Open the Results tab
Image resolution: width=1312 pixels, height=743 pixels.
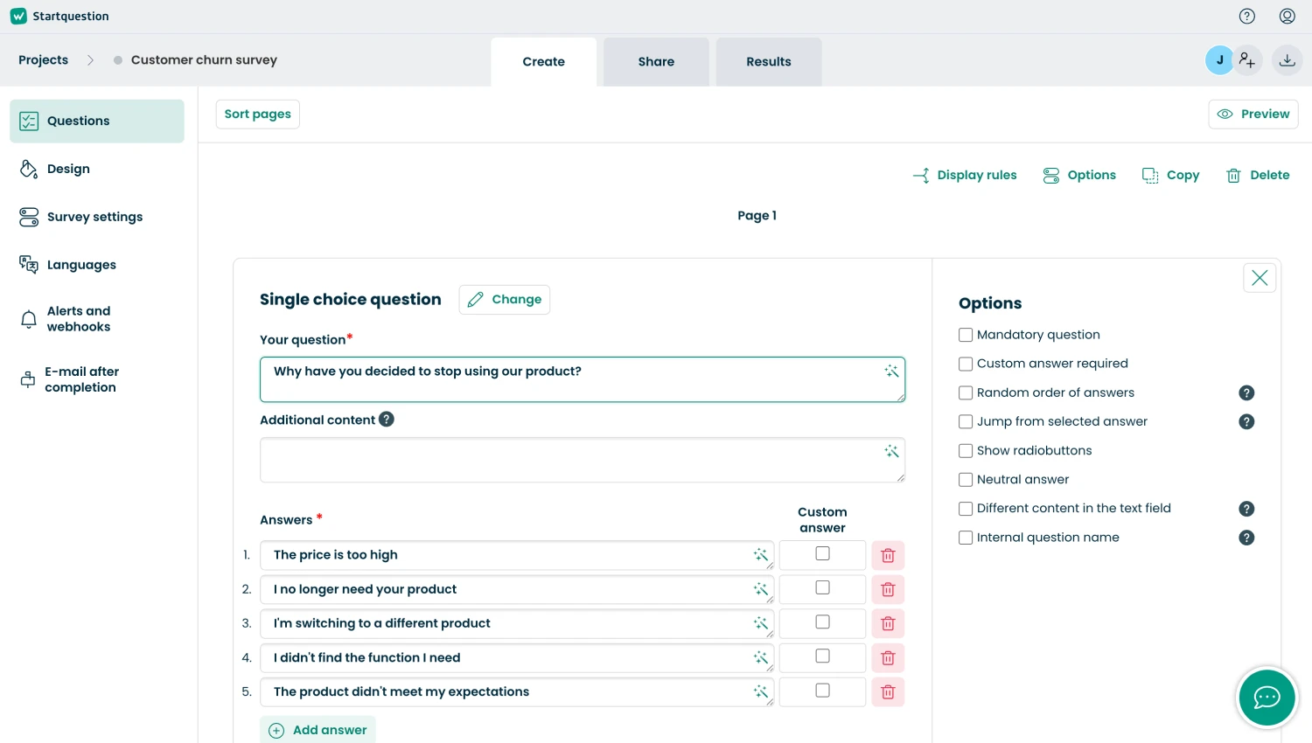(769, 62)
